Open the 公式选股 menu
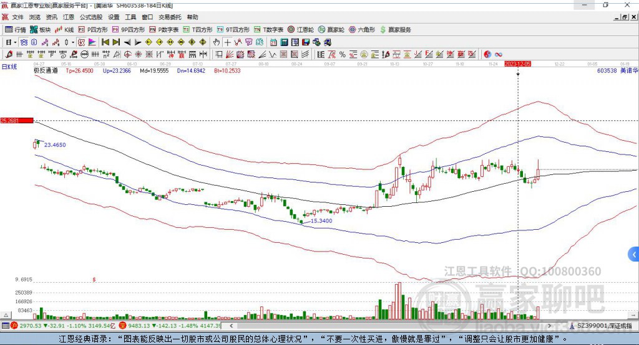639x345 pixels. [x=91, y=17]
